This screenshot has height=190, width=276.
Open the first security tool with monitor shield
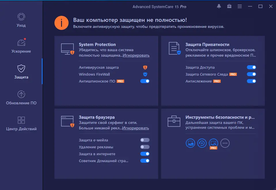click(x=190, y=143)
